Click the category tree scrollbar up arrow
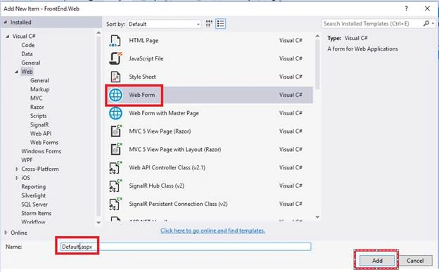Viewport: 439px width, 272px height. pyautogui.click(x=98, y=33)
